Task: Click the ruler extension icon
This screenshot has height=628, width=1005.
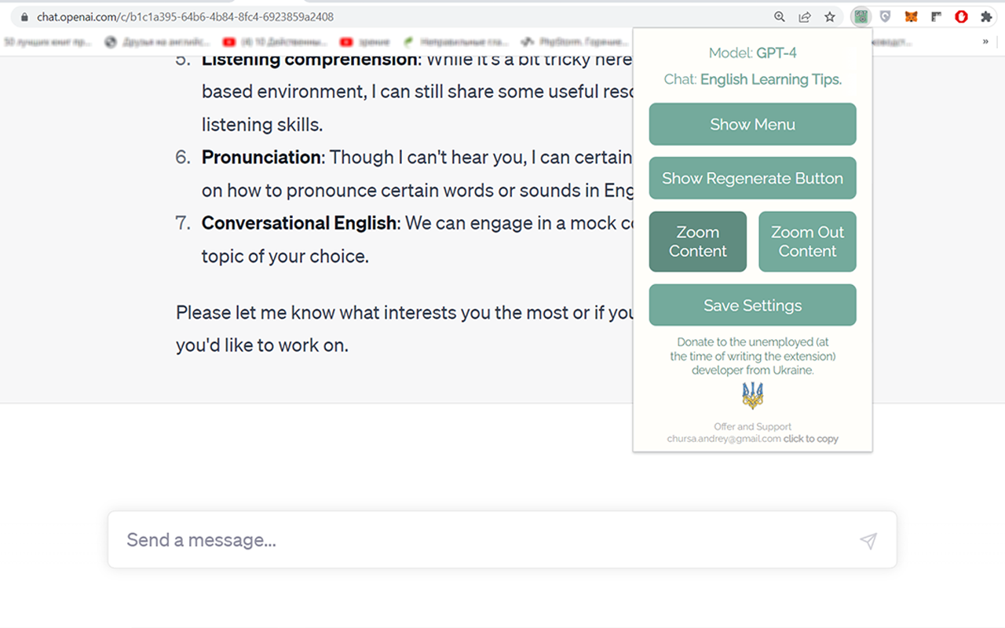Action: click(x=936, y=16)
